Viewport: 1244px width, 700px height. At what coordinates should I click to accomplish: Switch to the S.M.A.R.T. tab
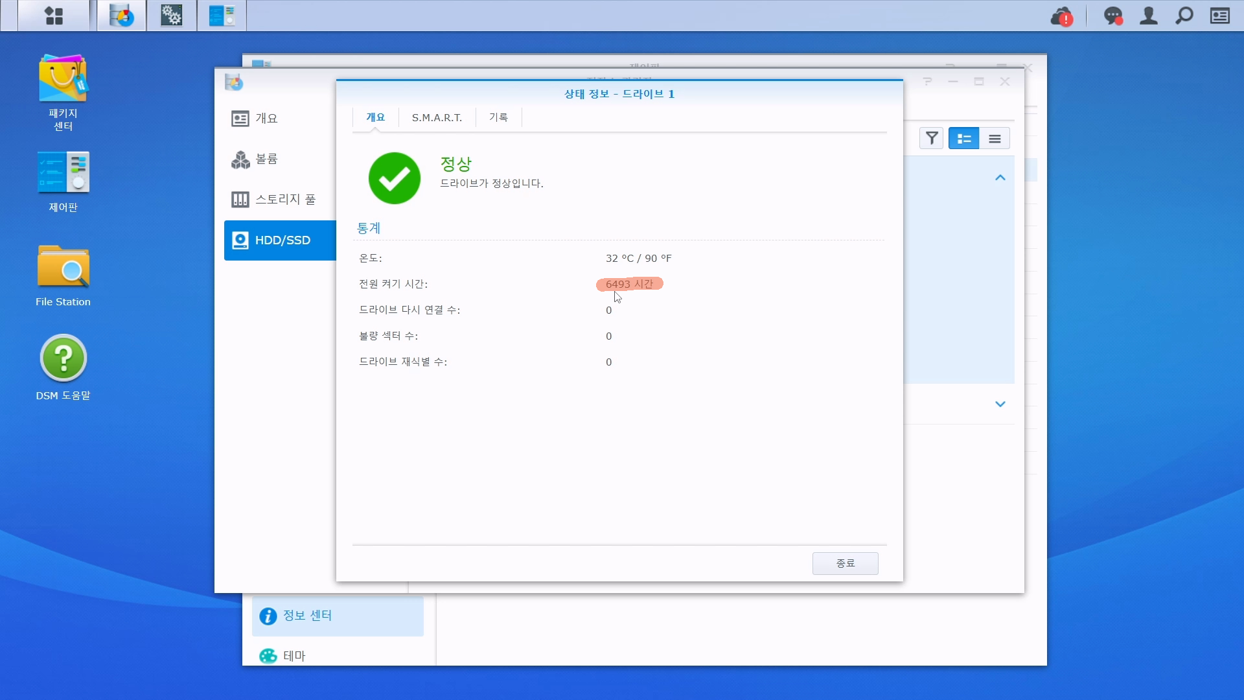pos(437,117)
